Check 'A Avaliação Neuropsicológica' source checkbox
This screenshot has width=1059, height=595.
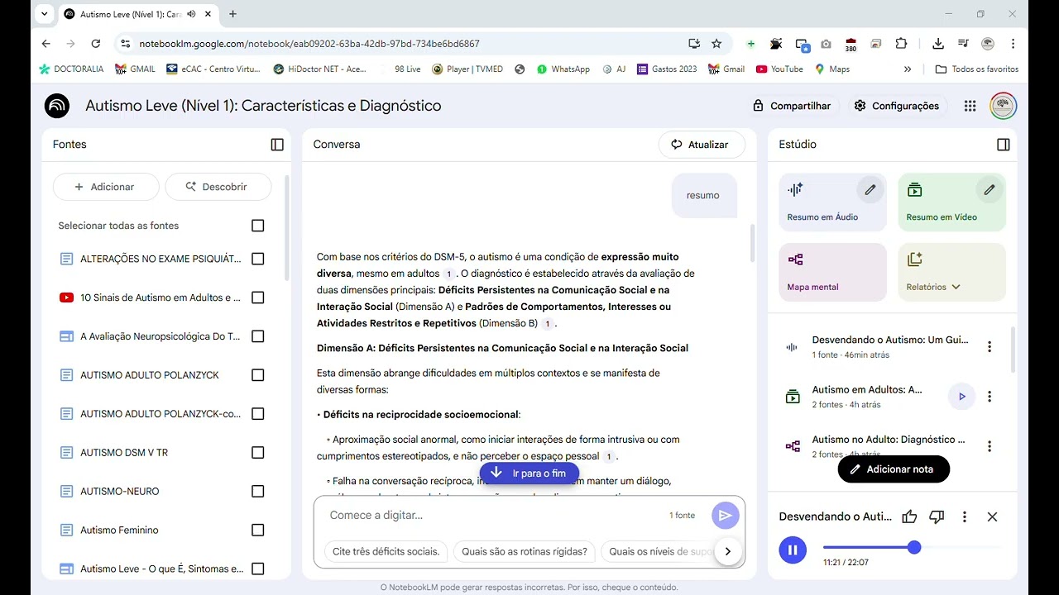pyautogui.click(x=257, y=336)
